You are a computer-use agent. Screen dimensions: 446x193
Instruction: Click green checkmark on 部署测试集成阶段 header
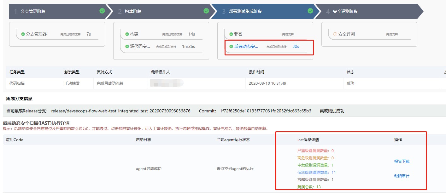[x=310, y=11]
